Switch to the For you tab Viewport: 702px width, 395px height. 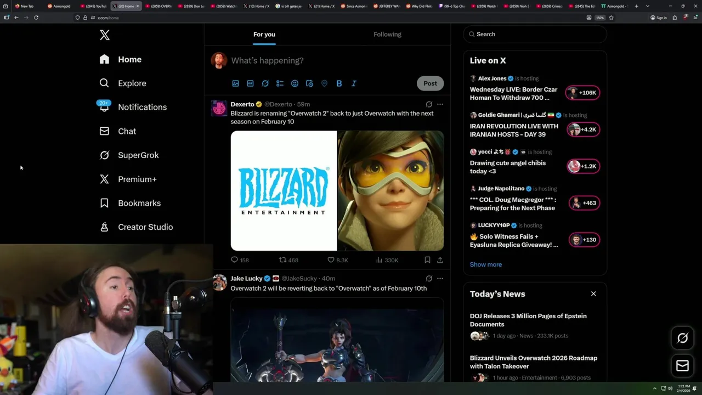[x=264, y=34]
